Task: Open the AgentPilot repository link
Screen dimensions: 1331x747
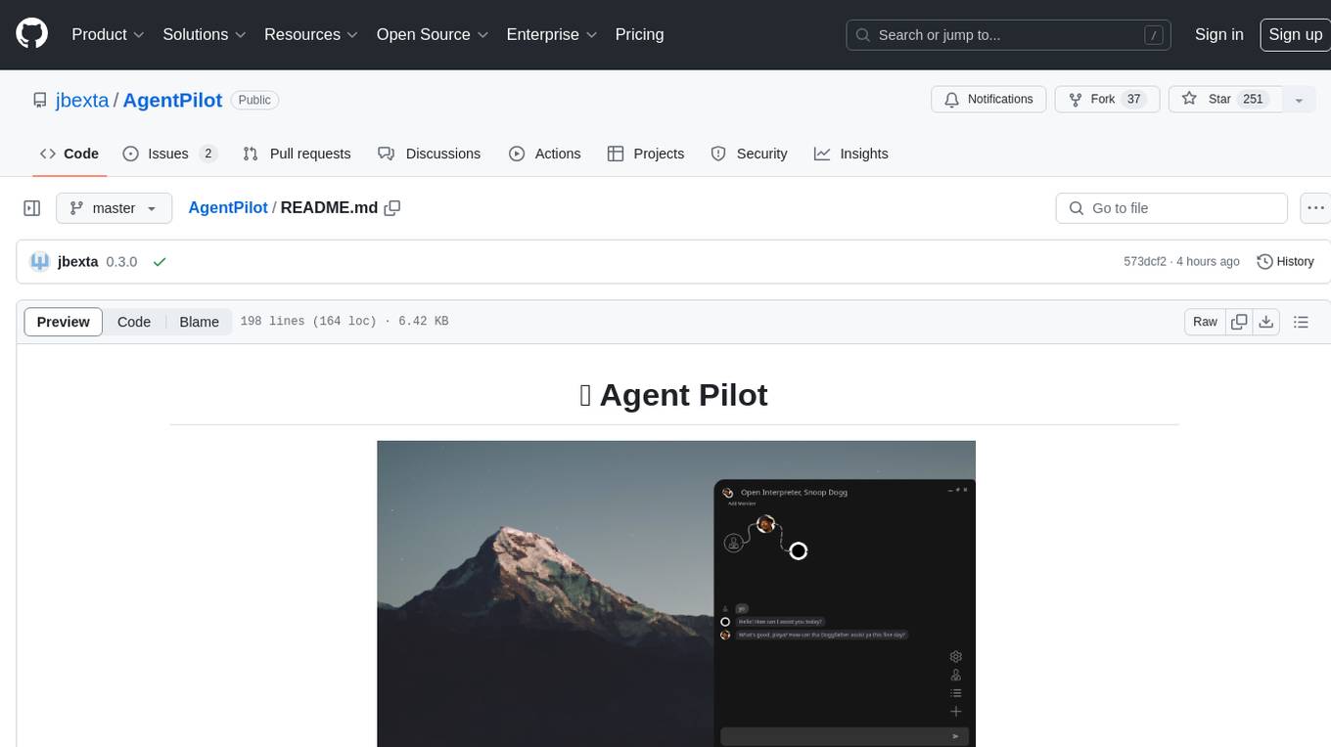Action: point(172,100)
